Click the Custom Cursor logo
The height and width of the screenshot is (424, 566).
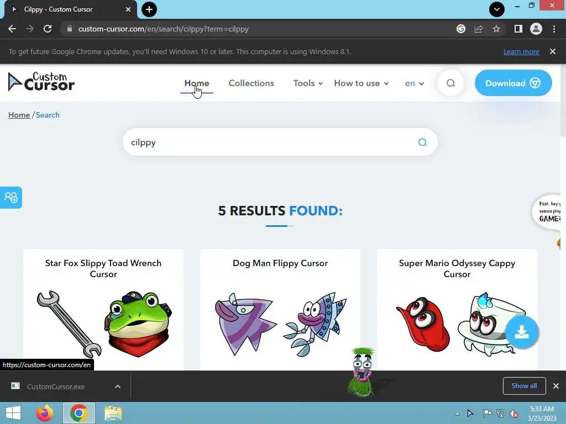(41, 82)
